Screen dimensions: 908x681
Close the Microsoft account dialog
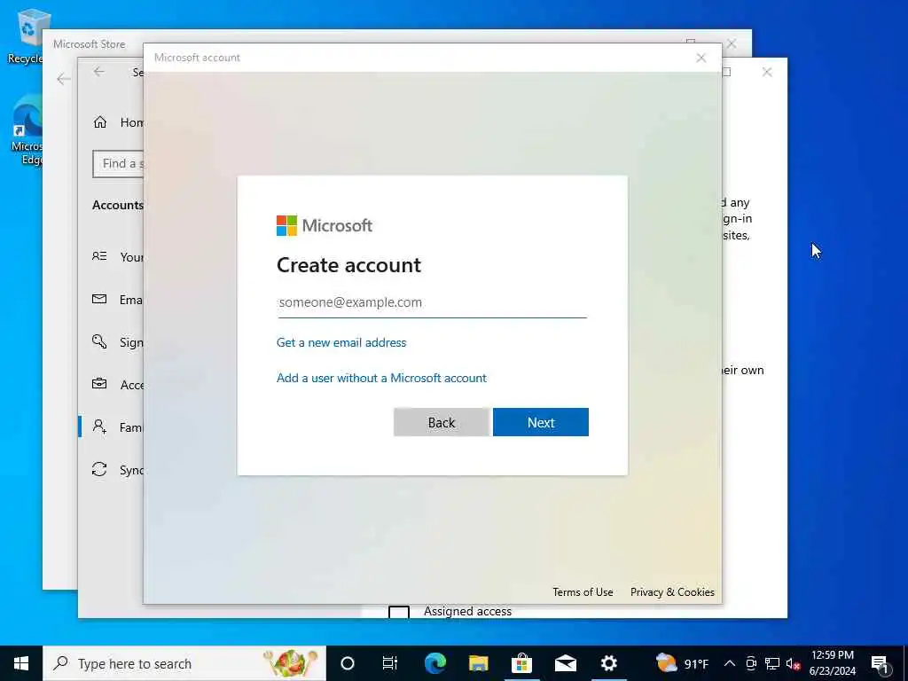point(701,58)
